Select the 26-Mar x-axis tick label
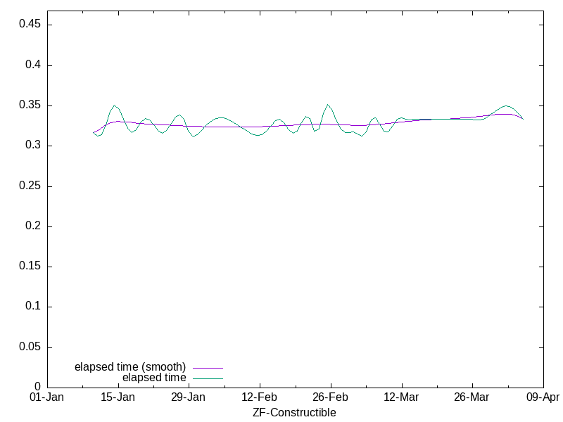This screenshot has height=422, width=563. pyautogui.click(x=472, y=397)
